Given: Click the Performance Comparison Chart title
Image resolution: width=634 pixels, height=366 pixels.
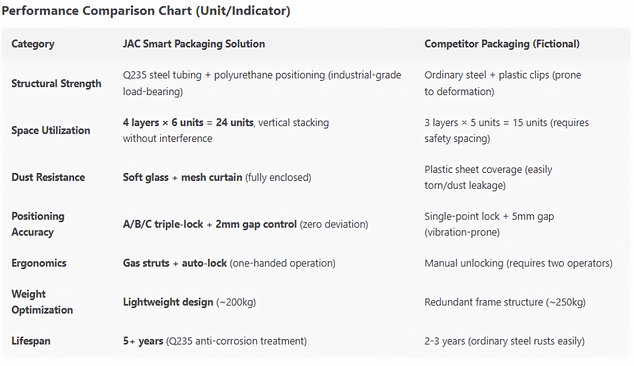Looking at the screenshot, I should point(146,11).
